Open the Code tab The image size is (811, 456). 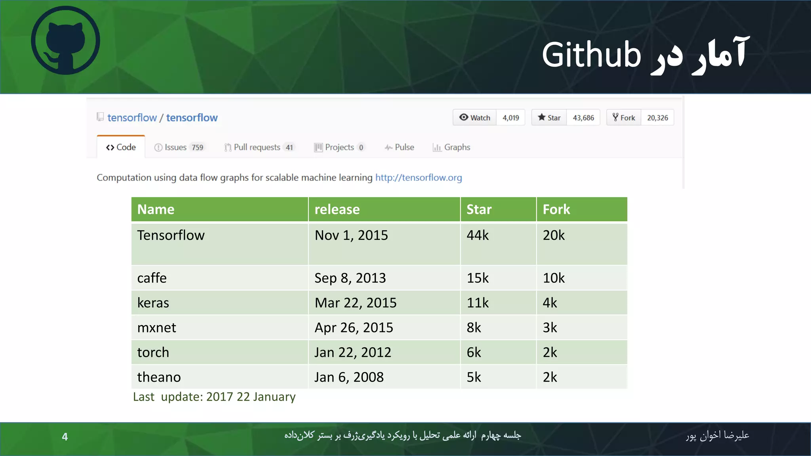(x=121, y=147)
